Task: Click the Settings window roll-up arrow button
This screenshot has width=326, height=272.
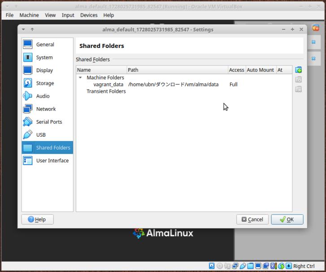Action: pyautogui.click(x=32, y=29)
